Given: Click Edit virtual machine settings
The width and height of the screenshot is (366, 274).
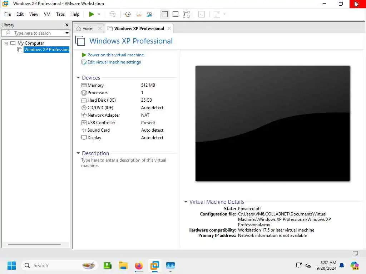Looking at the screenshot, I should (x=114, y=62).
